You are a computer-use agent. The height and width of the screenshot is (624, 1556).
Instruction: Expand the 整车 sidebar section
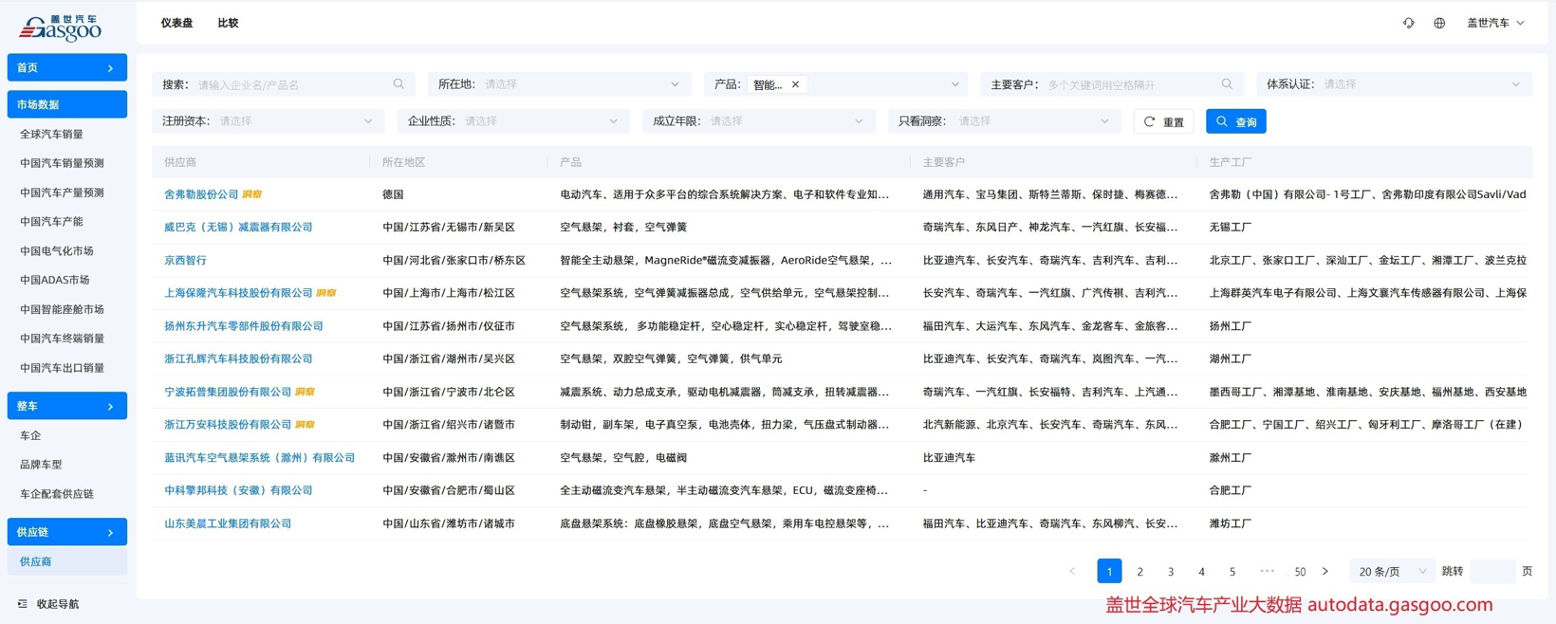[x=66, y=406]
